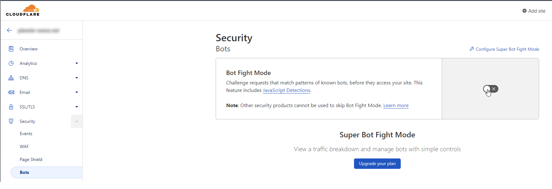This screenshot has width=552, height=189.
Task: Open the JavaScript Detections link
Action: point(286,90)
